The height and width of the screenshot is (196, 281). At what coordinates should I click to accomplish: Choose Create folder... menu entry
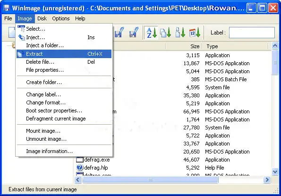(64, 82)
